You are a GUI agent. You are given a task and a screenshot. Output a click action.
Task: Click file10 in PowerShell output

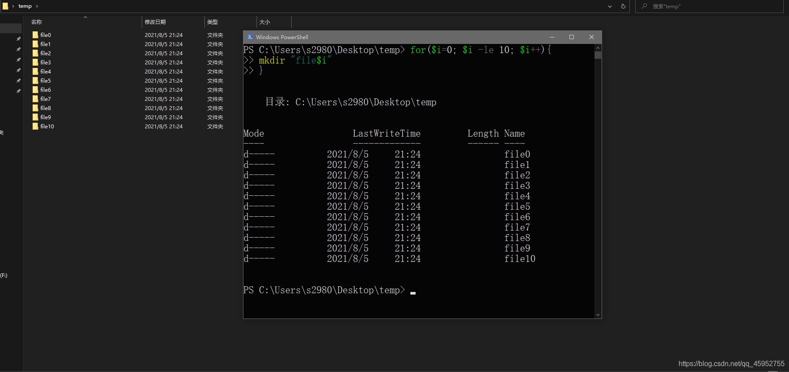[x=520, y=258]
